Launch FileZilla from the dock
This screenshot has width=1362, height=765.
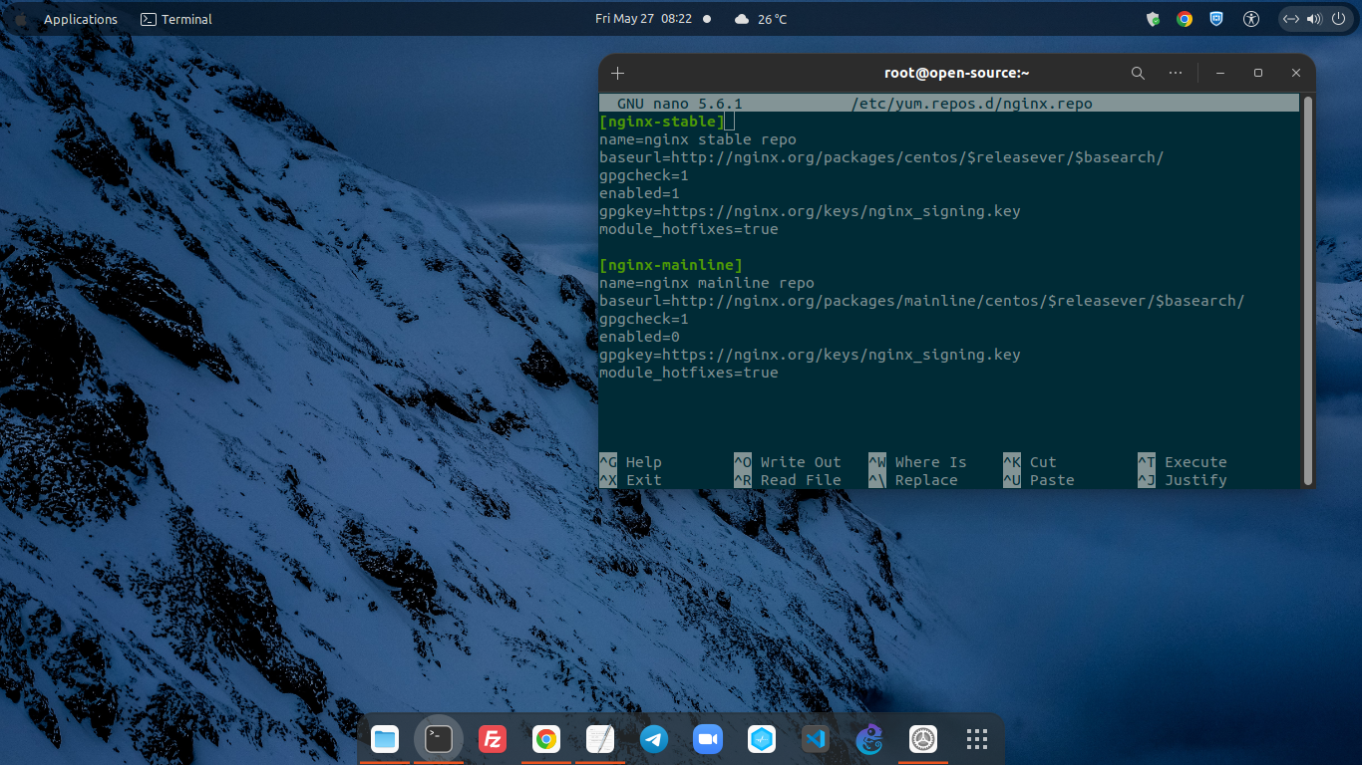click(x=493, y=739)
